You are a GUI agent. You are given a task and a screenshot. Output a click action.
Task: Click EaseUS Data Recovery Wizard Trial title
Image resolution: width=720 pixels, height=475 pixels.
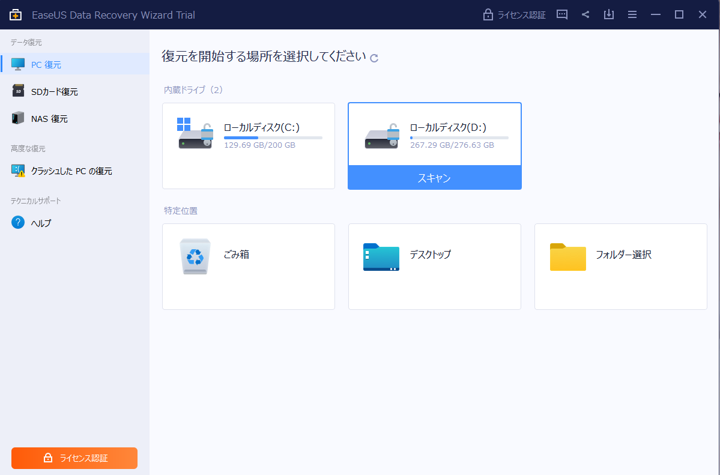(113, 15)
